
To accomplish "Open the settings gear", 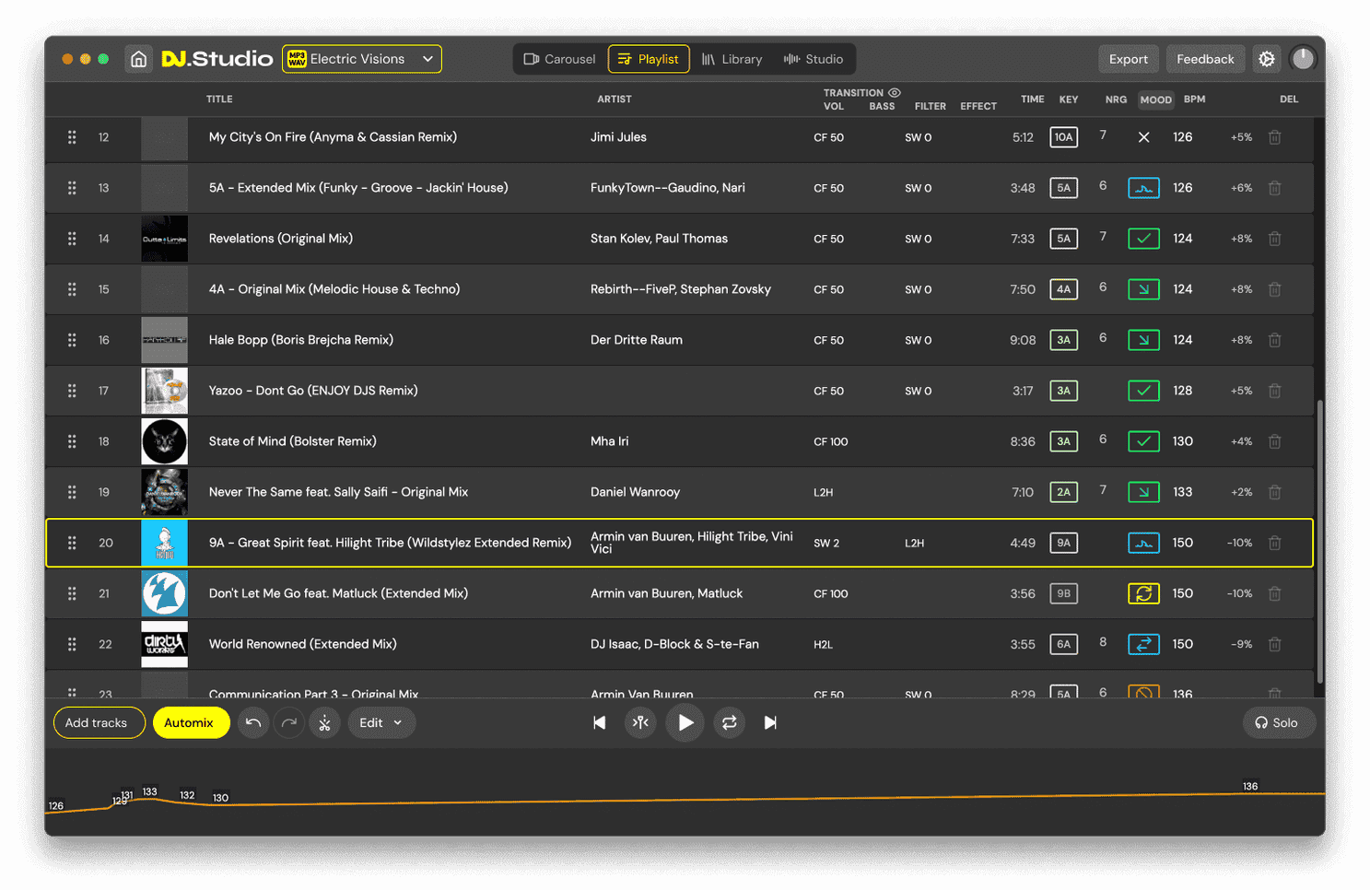I will 1267,59.
